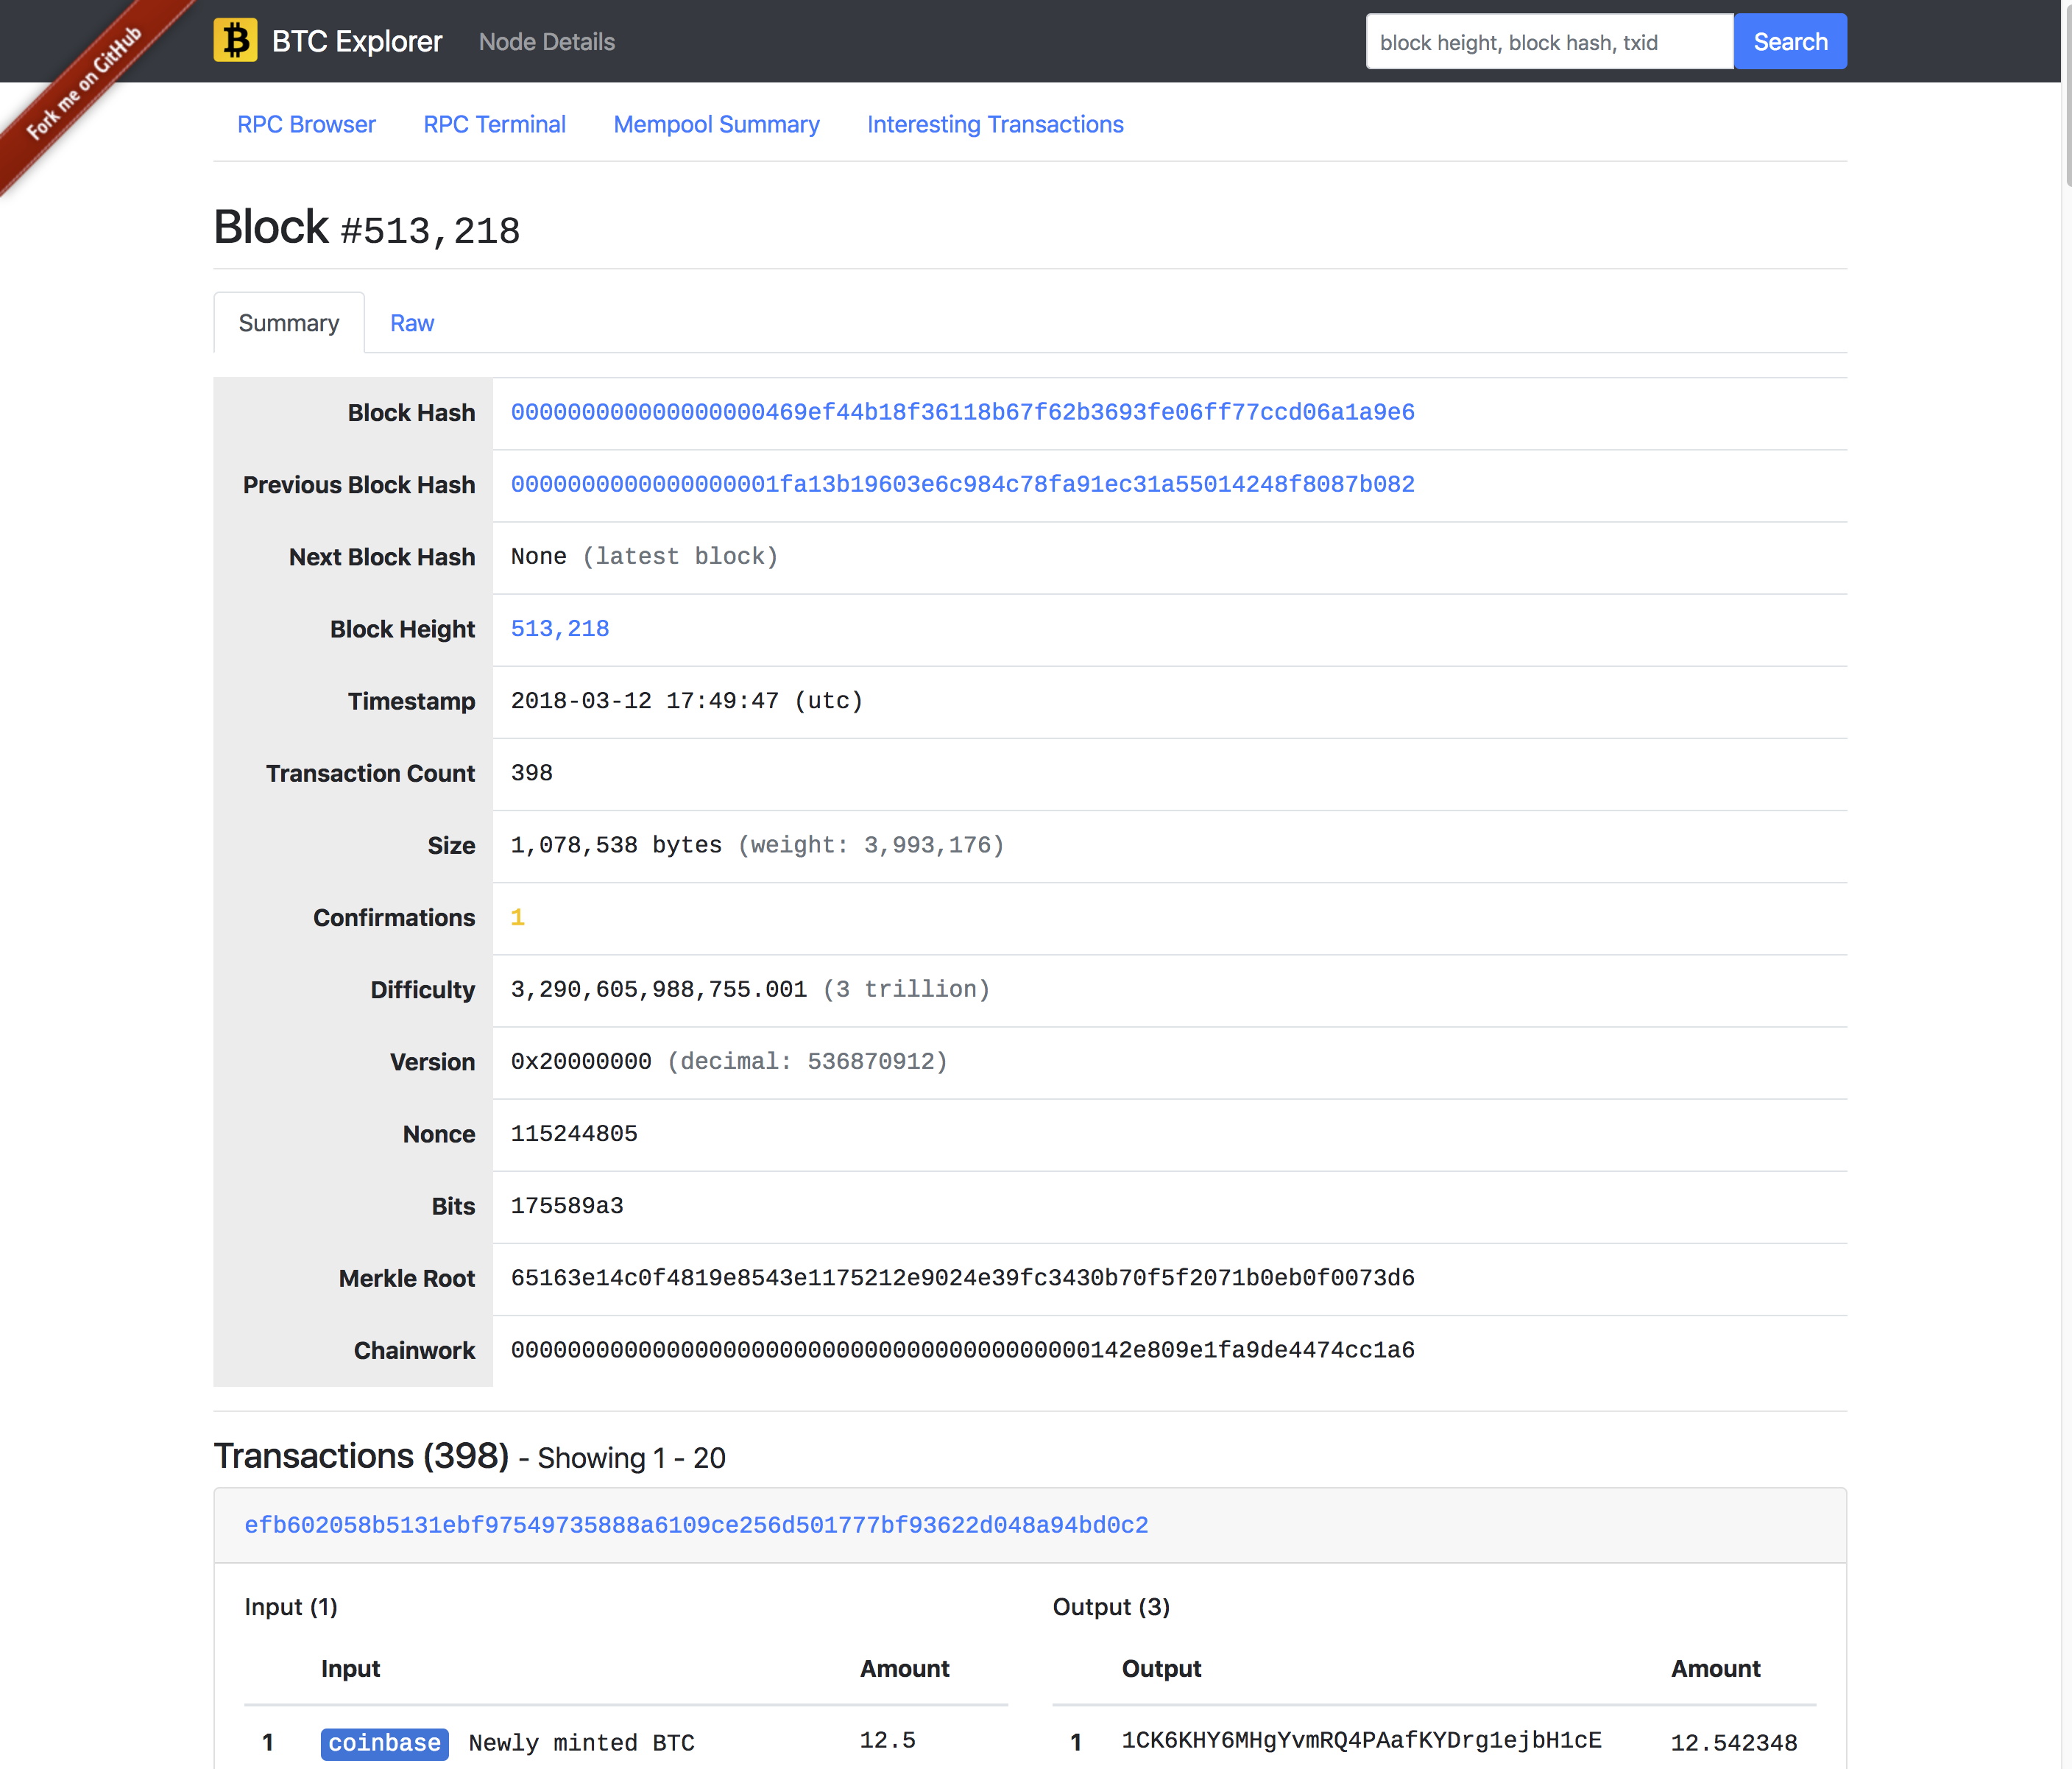The width and height of the screenshot is (2072, 1769).
Task: Click the Bitcoin logo icon
Action: pyautogui.click(x=235, y=41)
